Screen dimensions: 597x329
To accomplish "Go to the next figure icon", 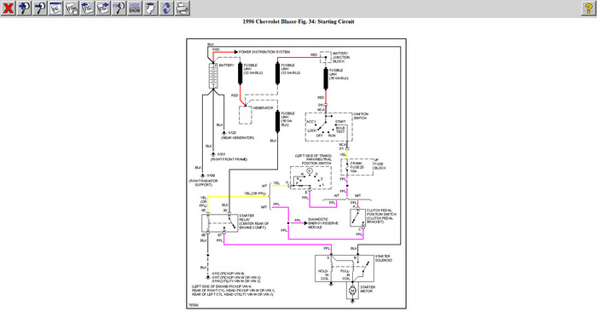I will pos(103,8).
